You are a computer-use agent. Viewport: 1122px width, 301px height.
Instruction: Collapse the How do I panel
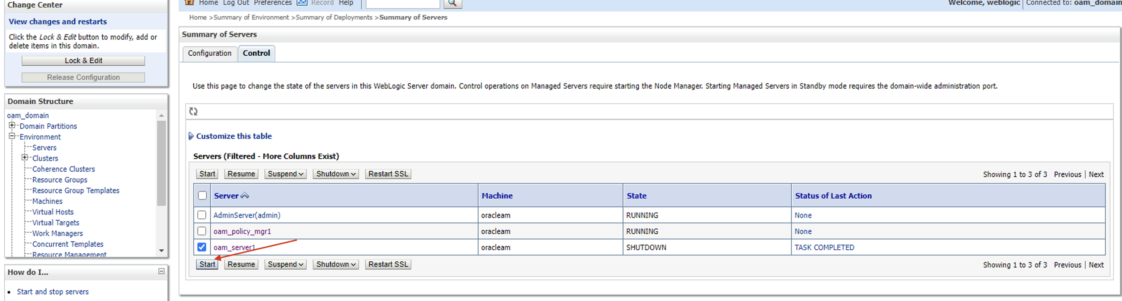coord(161,272)
